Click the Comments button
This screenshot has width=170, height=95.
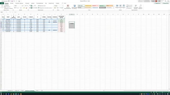point(165,3)
